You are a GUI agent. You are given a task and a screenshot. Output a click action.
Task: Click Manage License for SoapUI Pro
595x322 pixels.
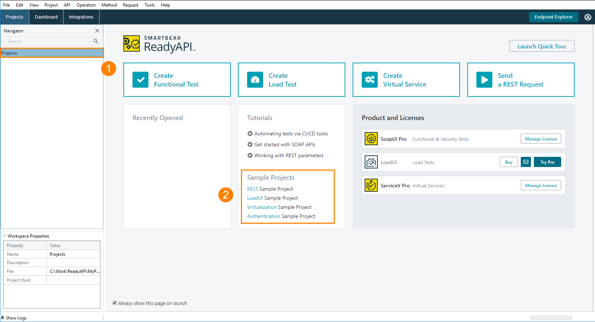541,139
